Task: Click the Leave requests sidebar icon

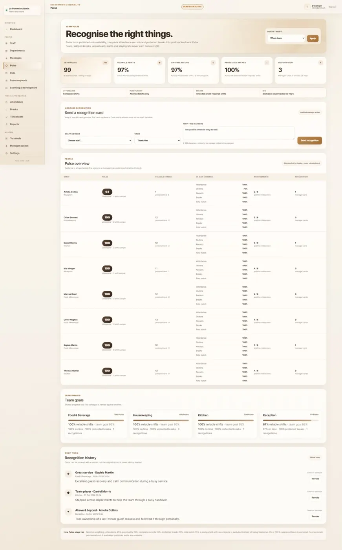Action: (x=6, y=81)
